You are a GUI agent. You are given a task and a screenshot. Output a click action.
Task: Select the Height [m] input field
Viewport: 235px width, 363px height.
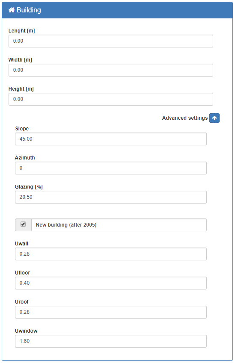tap(111, 99)
